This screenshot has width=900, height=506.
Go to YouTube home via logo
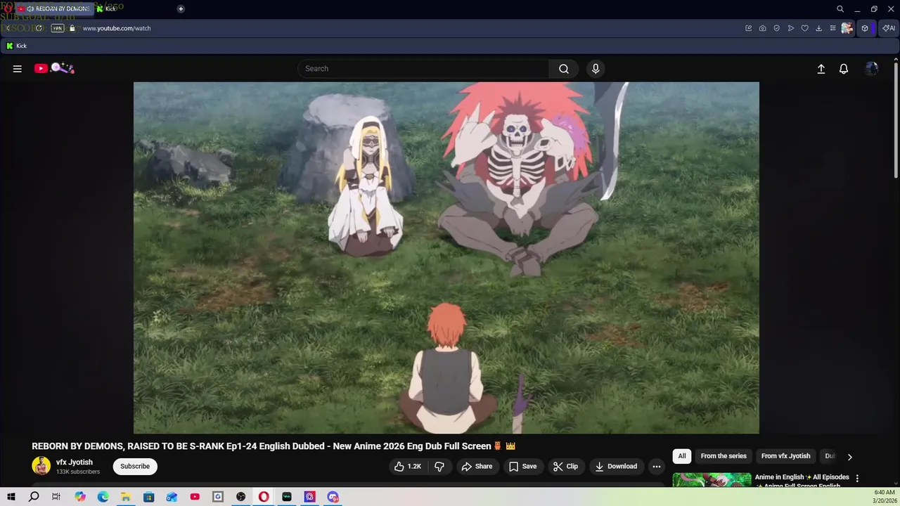(x=54, y=68)
